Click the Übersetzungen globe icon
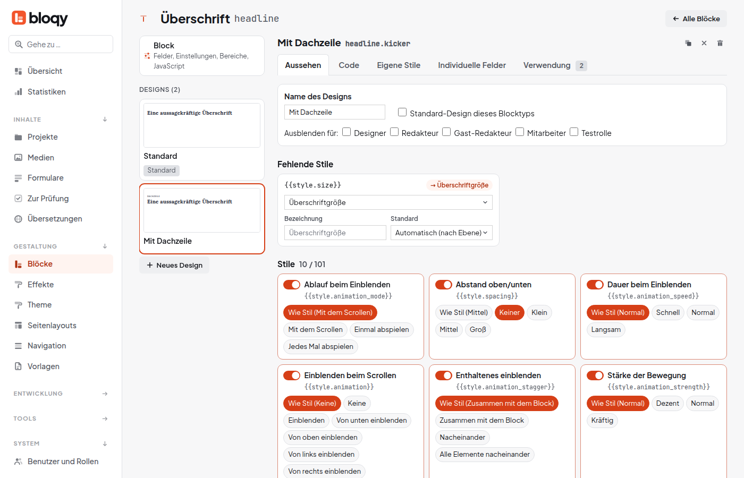 pos(18,219)
